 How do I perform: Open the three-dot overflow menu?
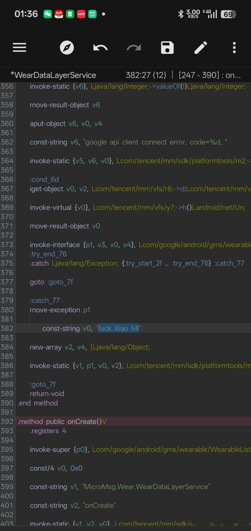coord(234,47)
